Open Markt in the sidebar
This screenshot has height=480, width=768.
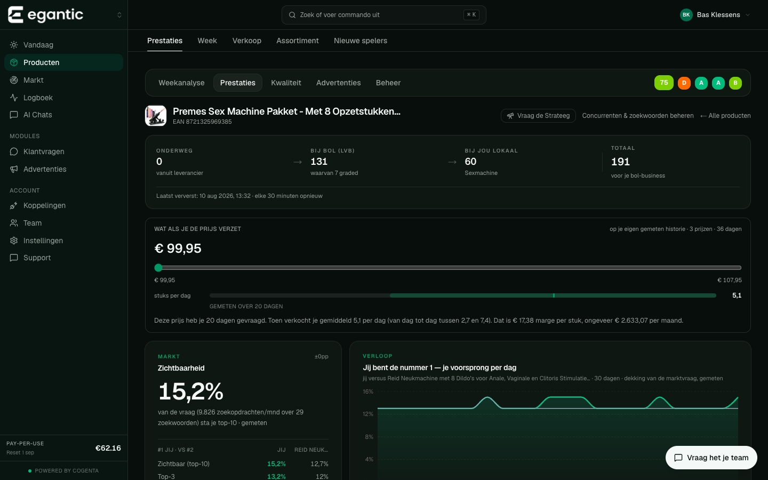pyautogui.click(x=63, y=80)
